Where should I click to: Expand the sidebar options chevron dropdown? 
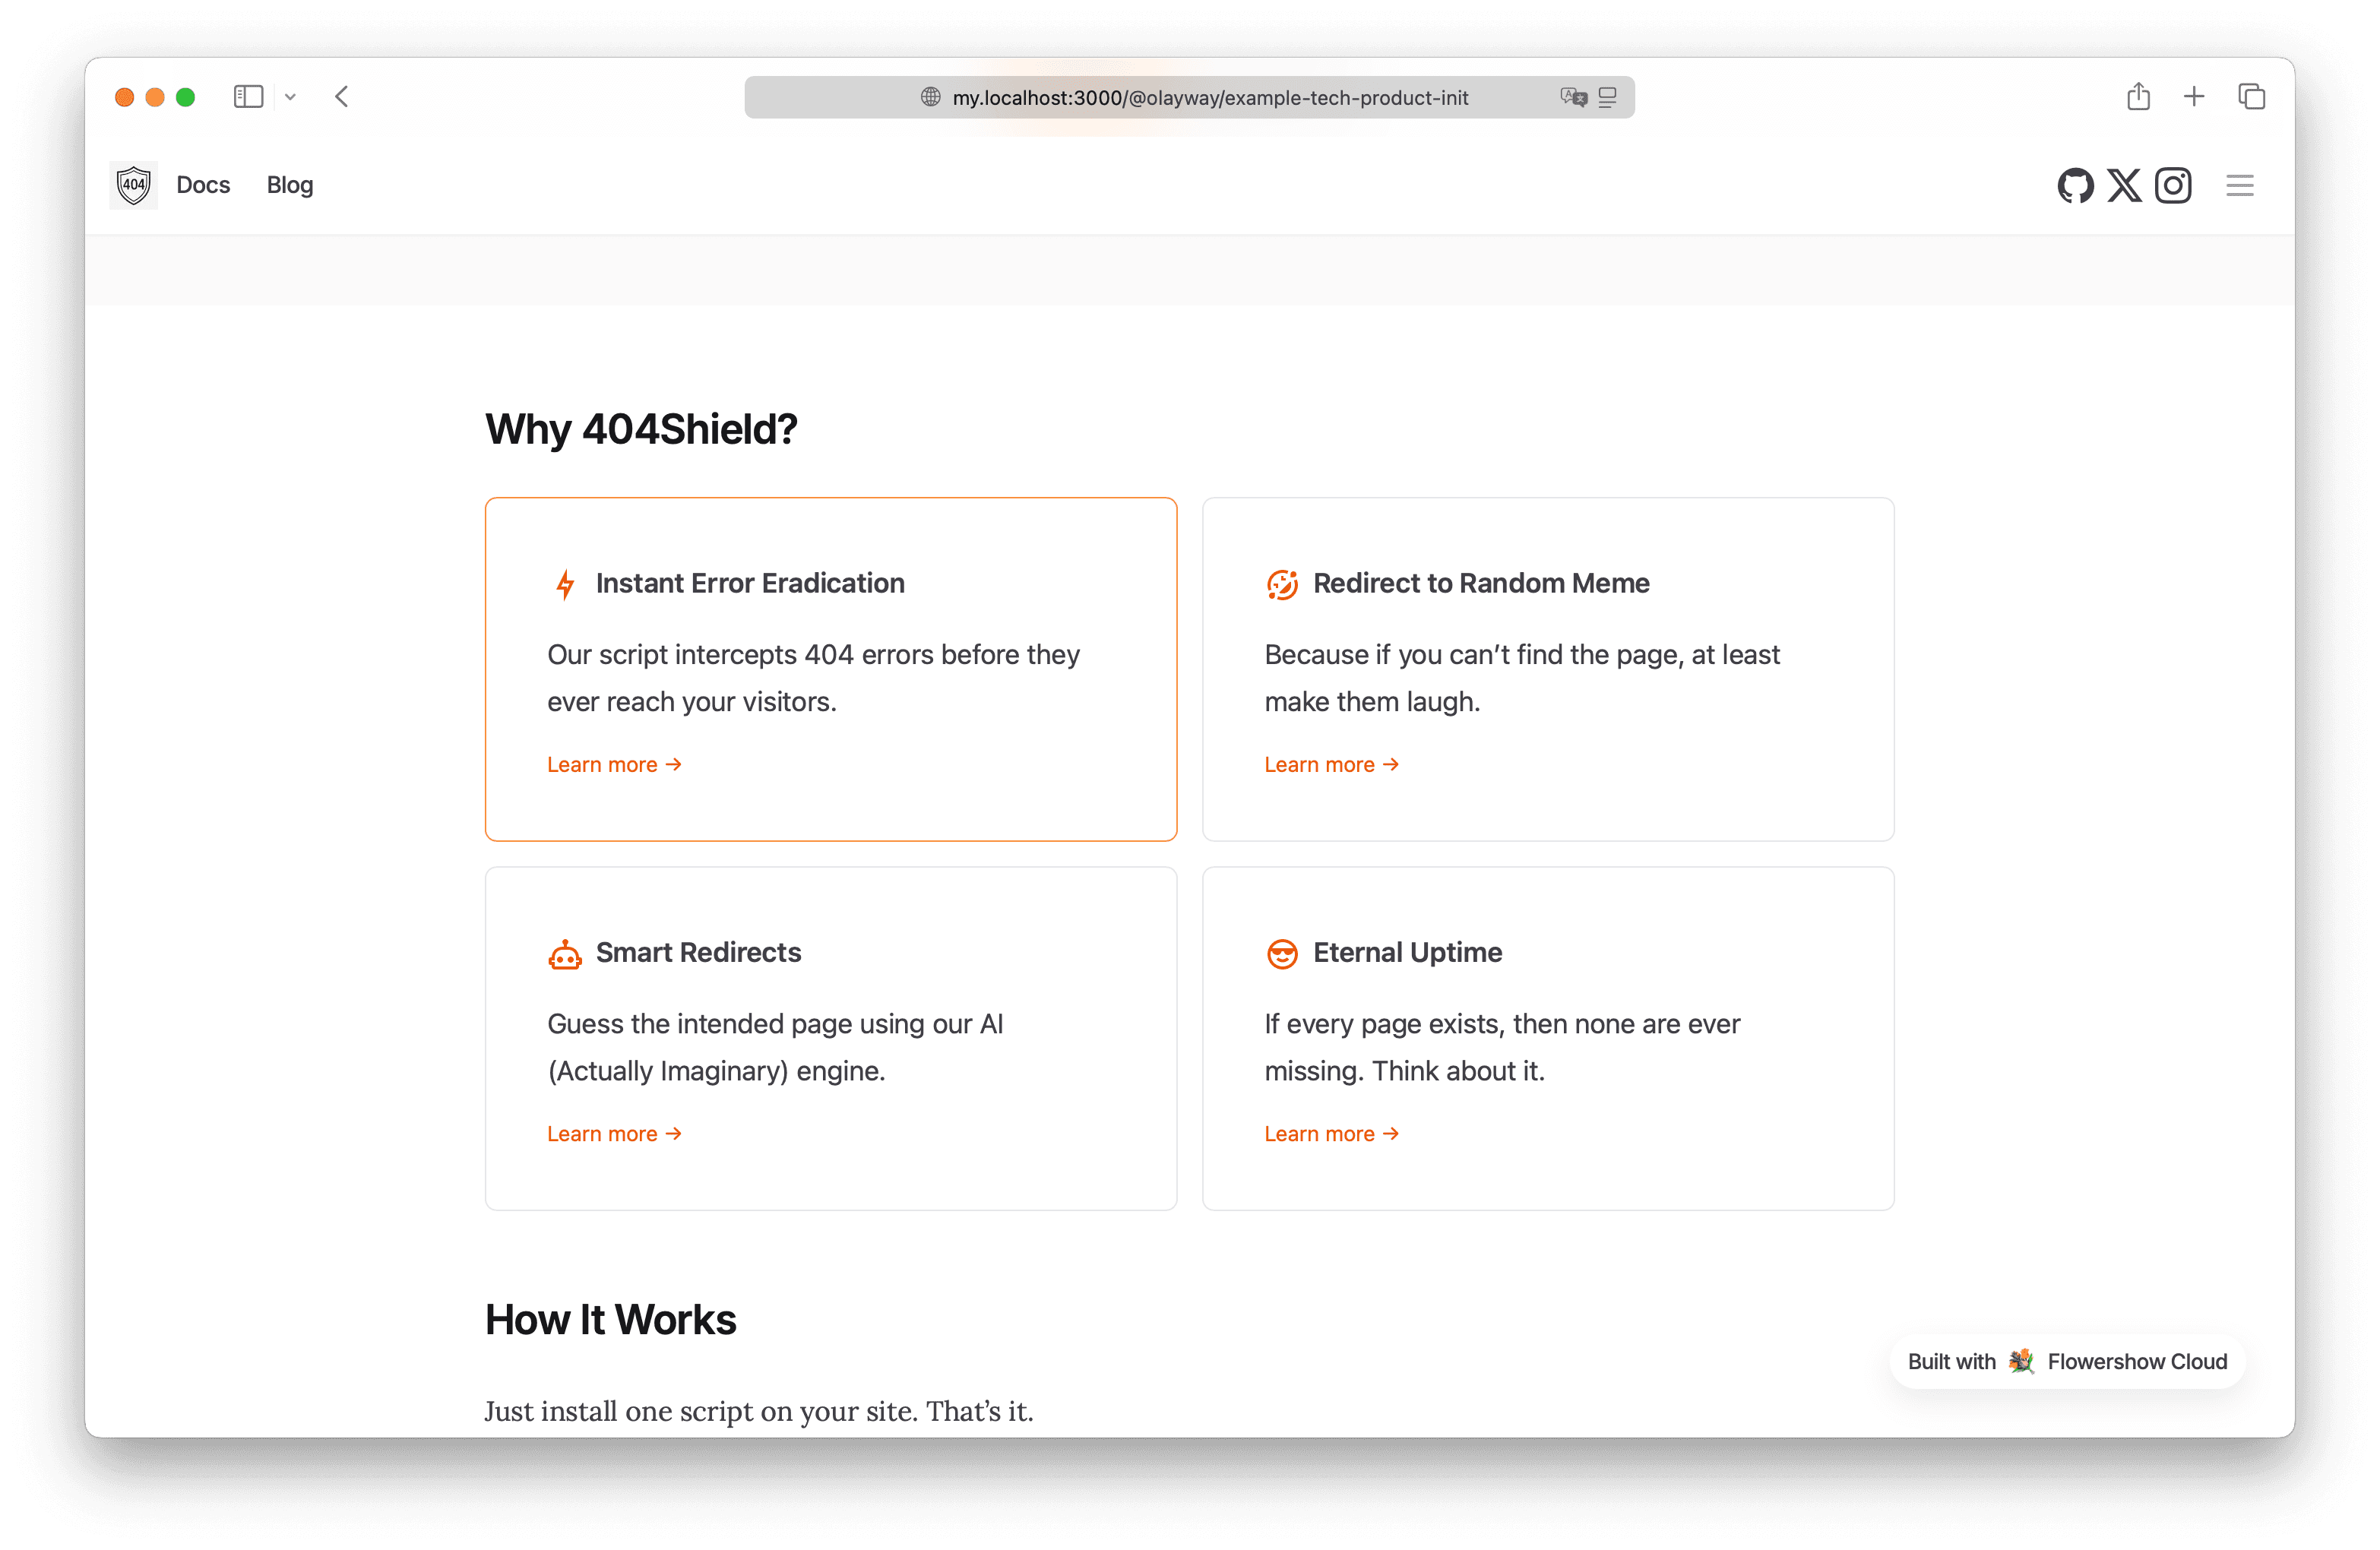tap(290, 97)
